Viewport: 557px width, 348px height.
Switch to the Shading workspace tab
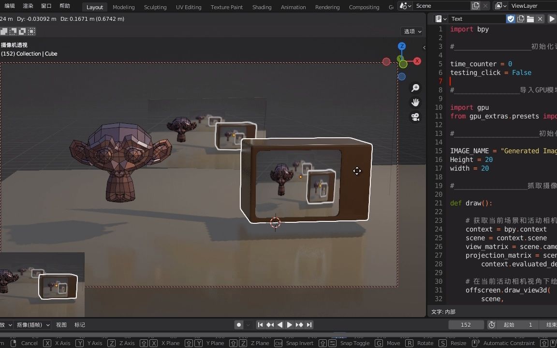pos(262,7)
